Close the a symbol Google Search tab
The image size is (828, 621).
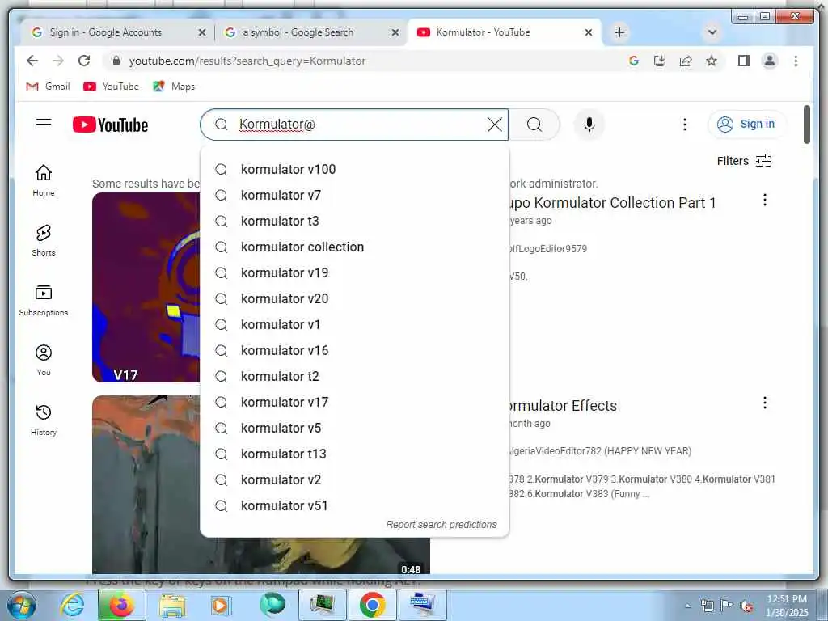click(x=395, y=32)
